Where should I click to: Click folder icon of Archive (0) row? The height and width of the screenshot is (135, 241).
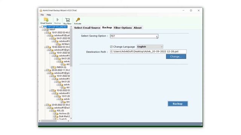tap(57, 114)
